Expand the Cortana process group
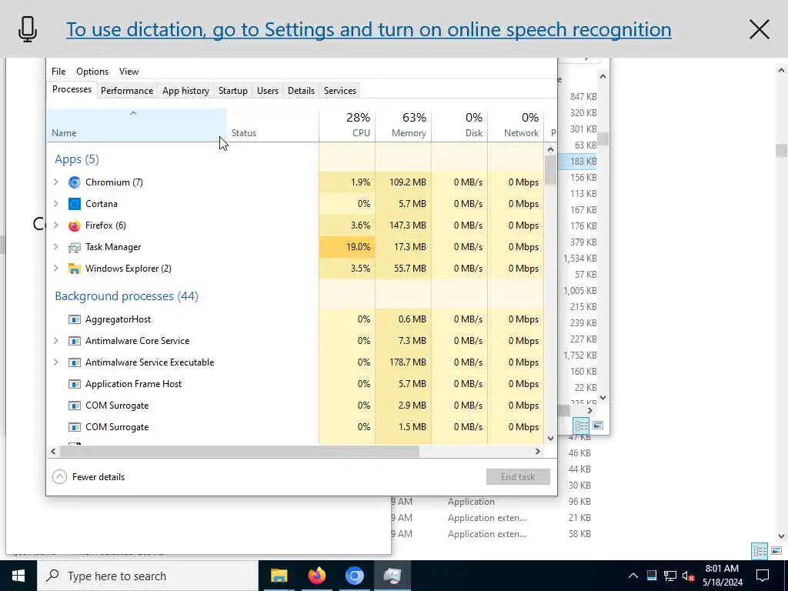The image size is (788, 591). click(x=56, y=204)
